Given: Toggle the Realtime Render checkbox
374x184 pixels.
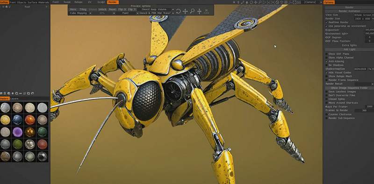Looking at the screenshot, I should pyautogui.click(x=326, y=22).
